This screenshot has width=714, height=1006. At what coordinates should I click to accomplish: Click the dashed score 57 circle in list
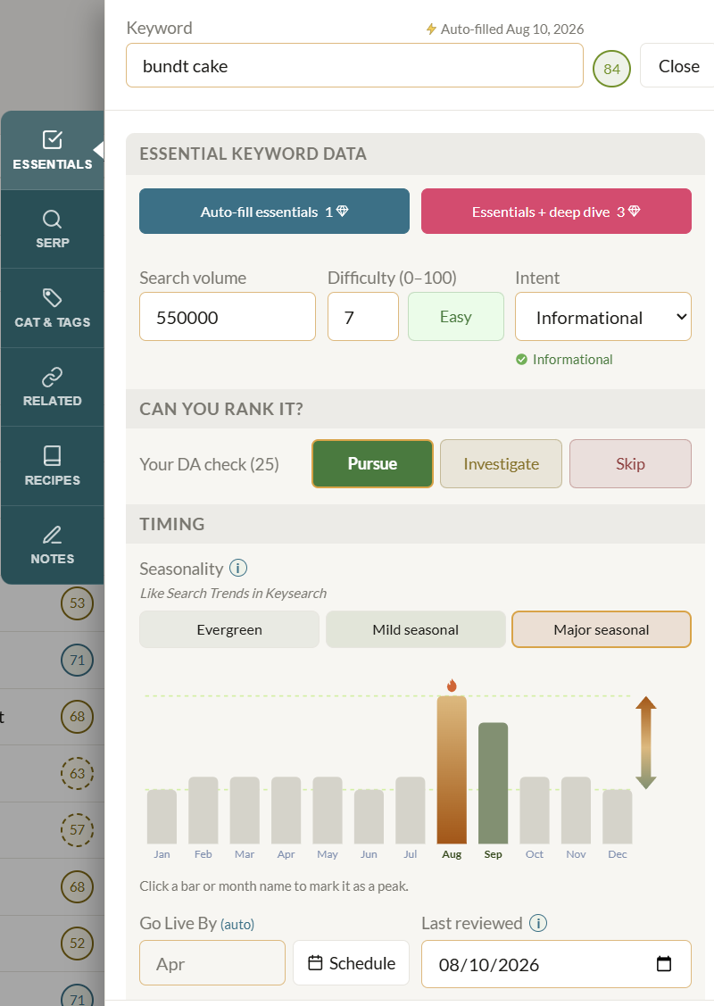pos(77,829)
